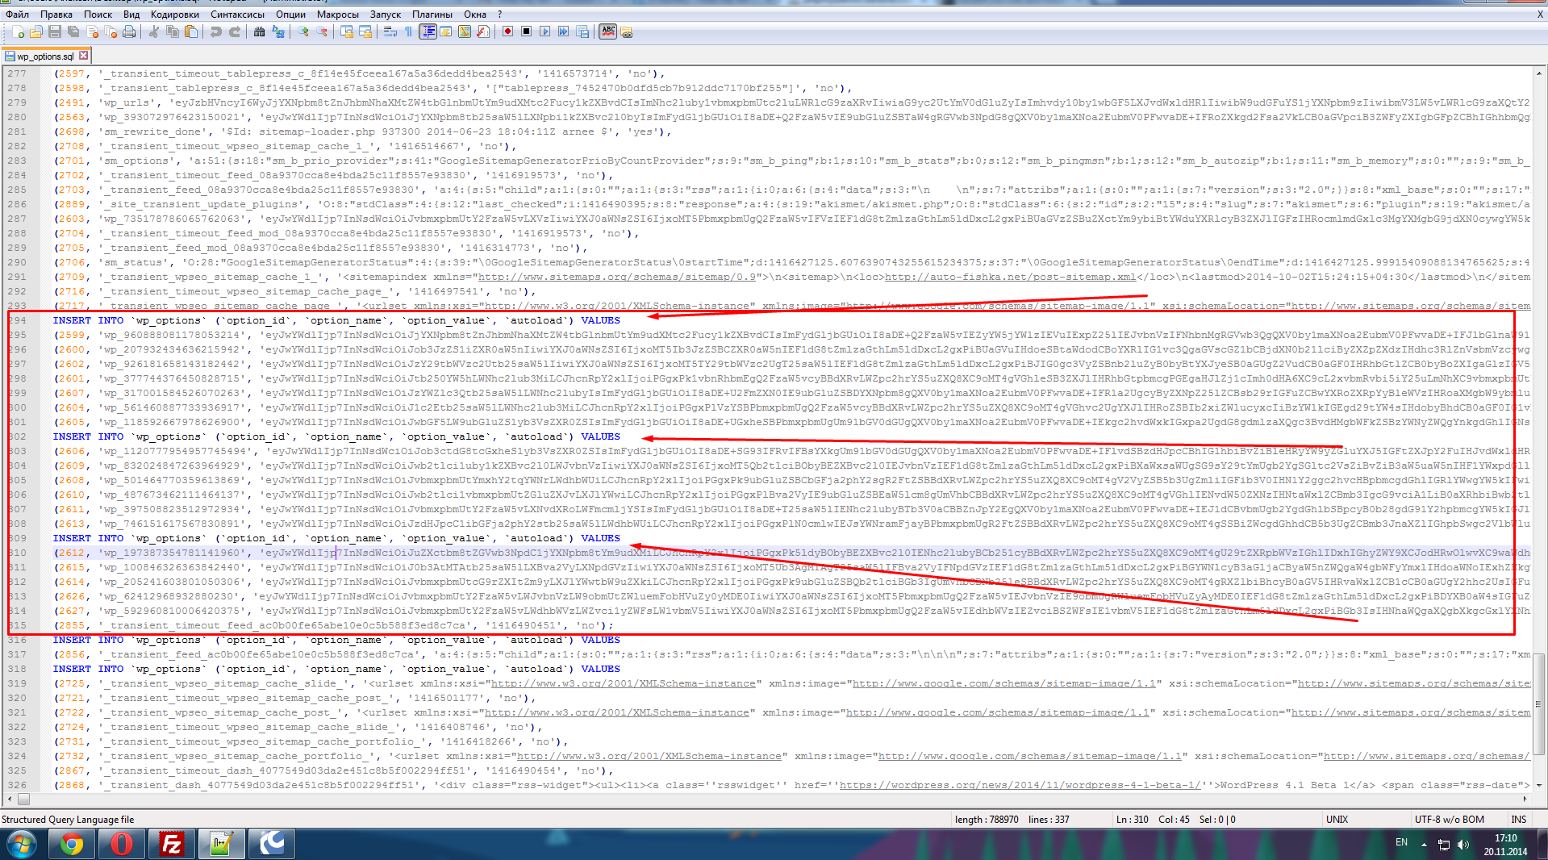Open EN input language selector
This screenshot has height=860, width=1548.
click(1401, 842)
